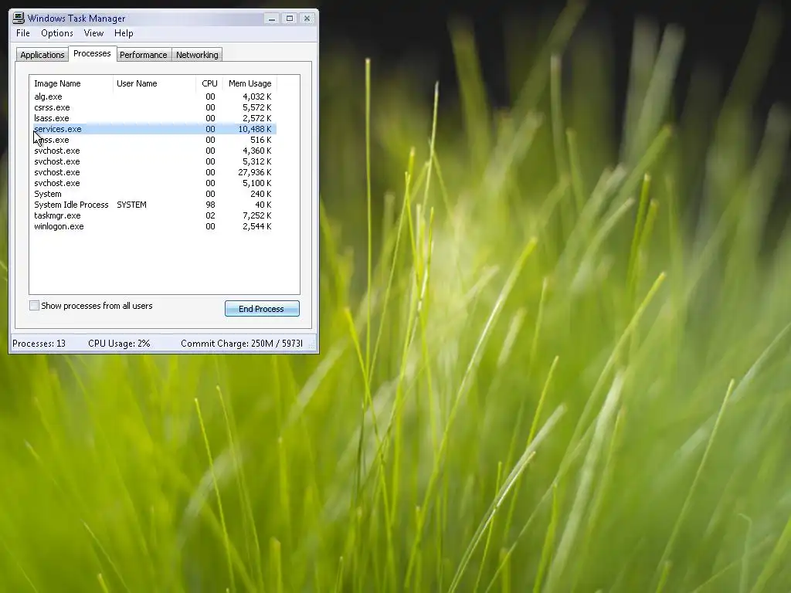Screen dimensions: 791x593
Task: Open the Help menu
Action: click(x=124, y=33)
